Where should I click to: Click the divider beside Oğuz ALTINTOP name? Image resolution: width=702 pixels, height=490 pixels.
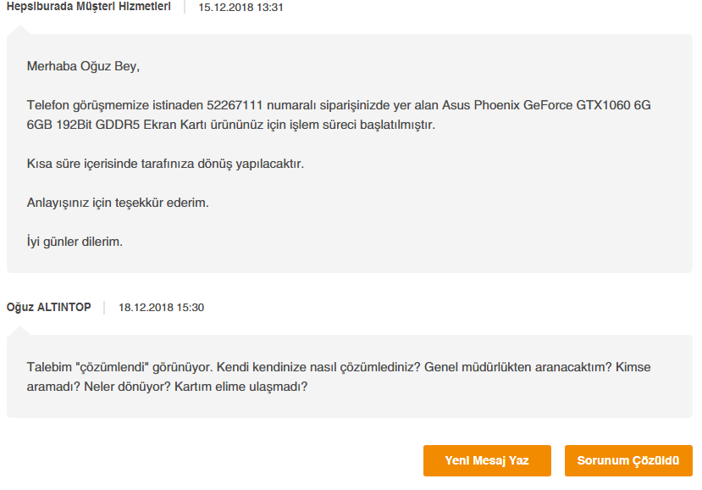[x=104, y=308]
